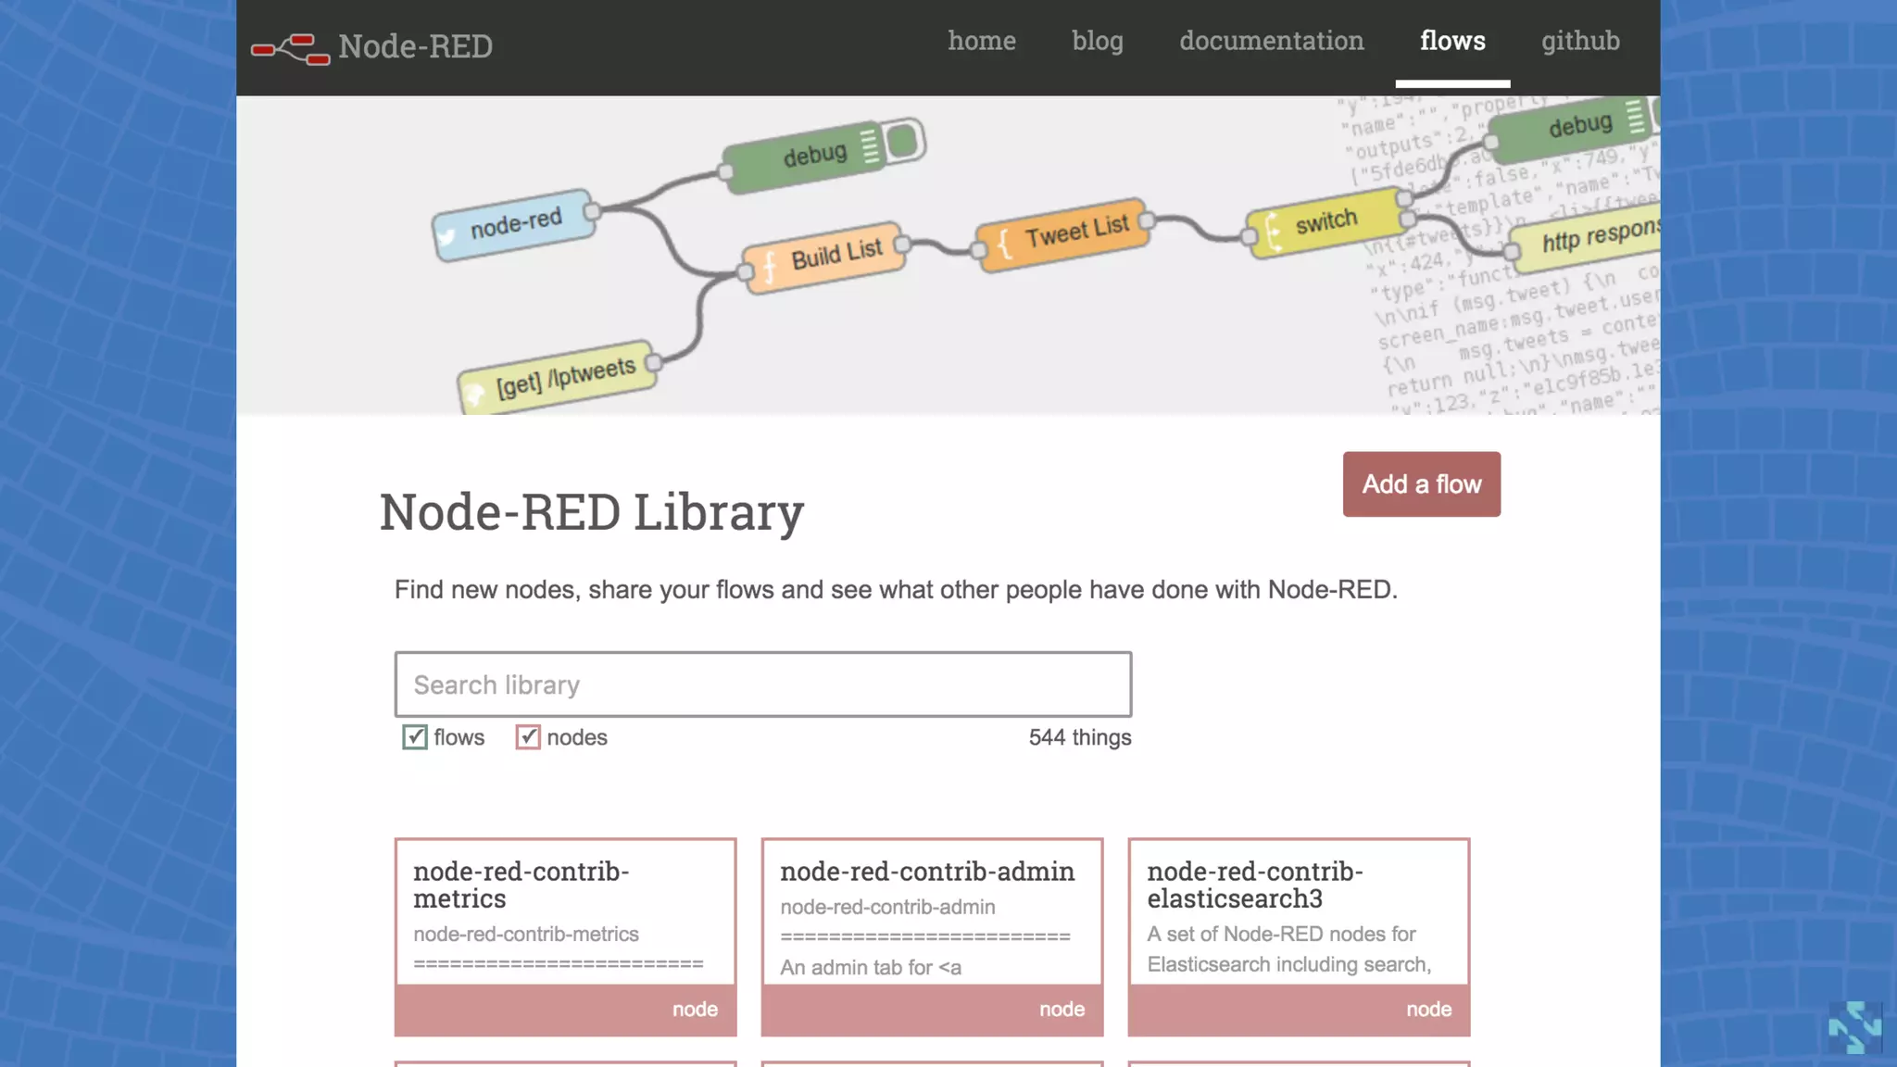The height and width of the screenshot is (1067, 1897).
Task: Click the Add a flow button
Action: coord(1422,484)
